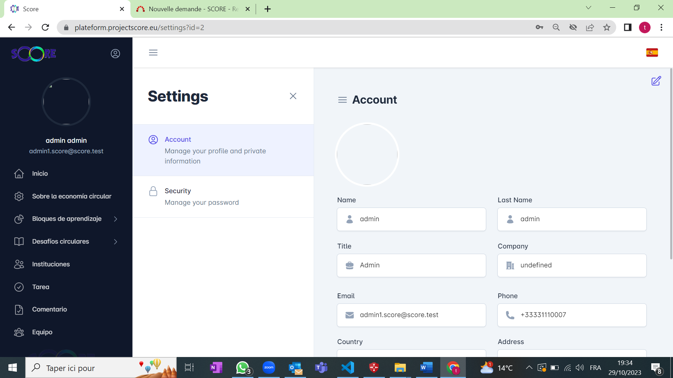
Task: Open the Spanish flag language selector
Action: pos(652,52)
